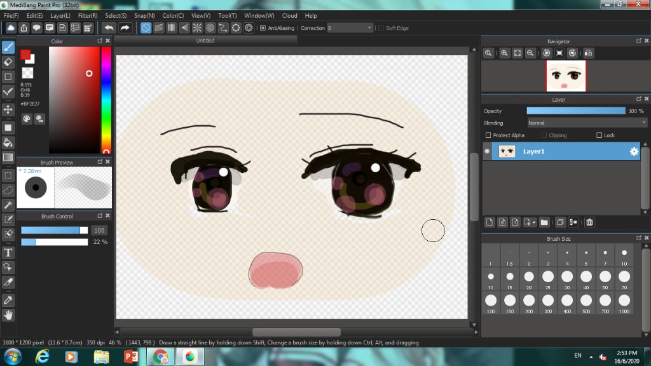Choose brush size preset 50

click(605, 280)
